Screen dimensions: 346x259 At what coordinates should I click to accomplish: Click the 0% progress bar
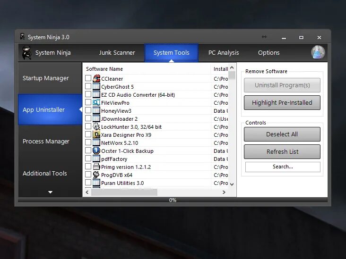pyautogui.click(x=173, y=200)
